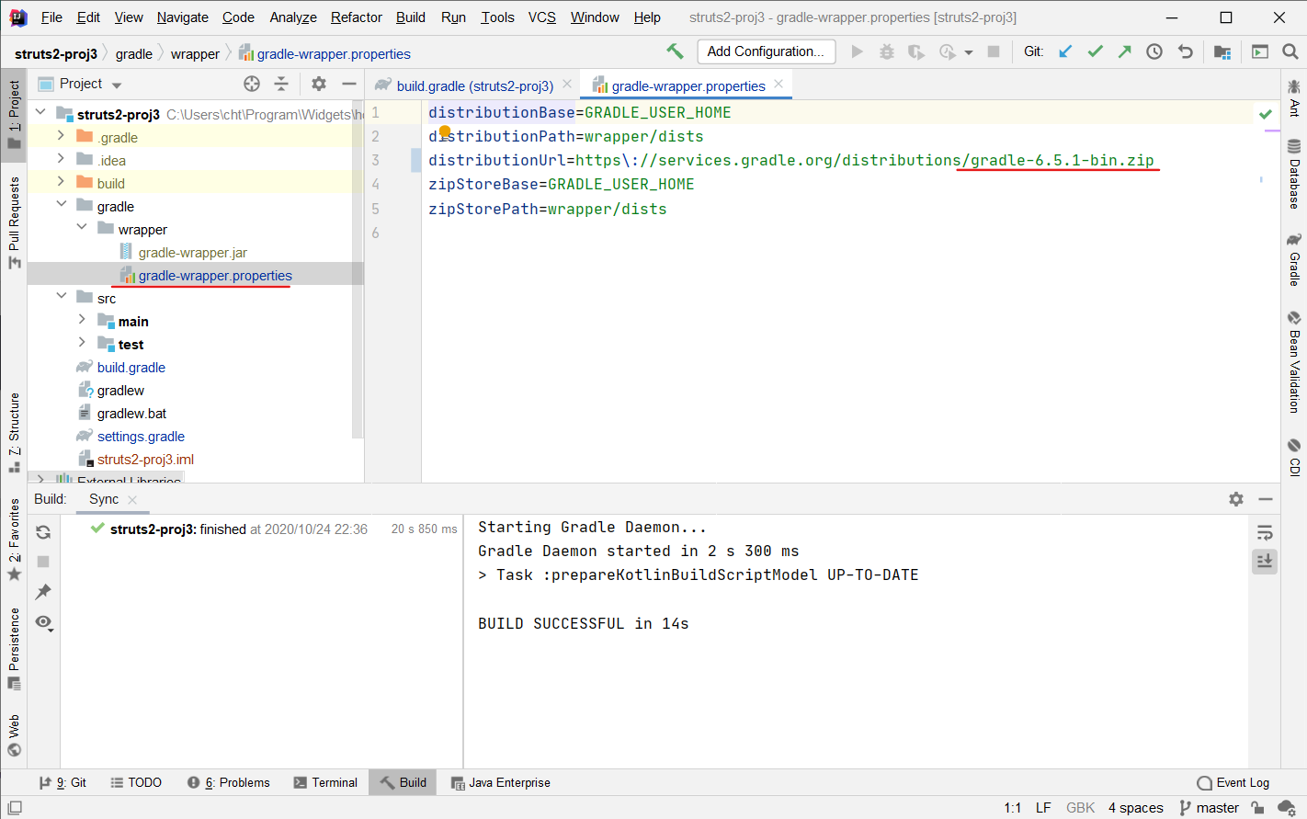Click master git branch in status bar
This screenshot has height=819, width=1307.
(x=1209, y=808)
